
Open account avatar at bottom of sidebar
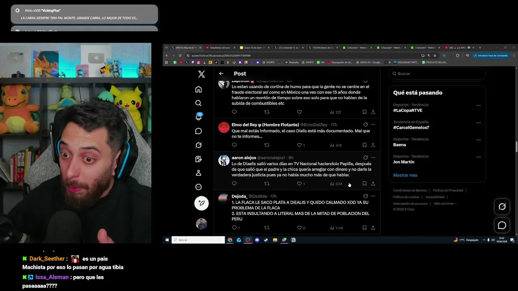pos(201,224)
